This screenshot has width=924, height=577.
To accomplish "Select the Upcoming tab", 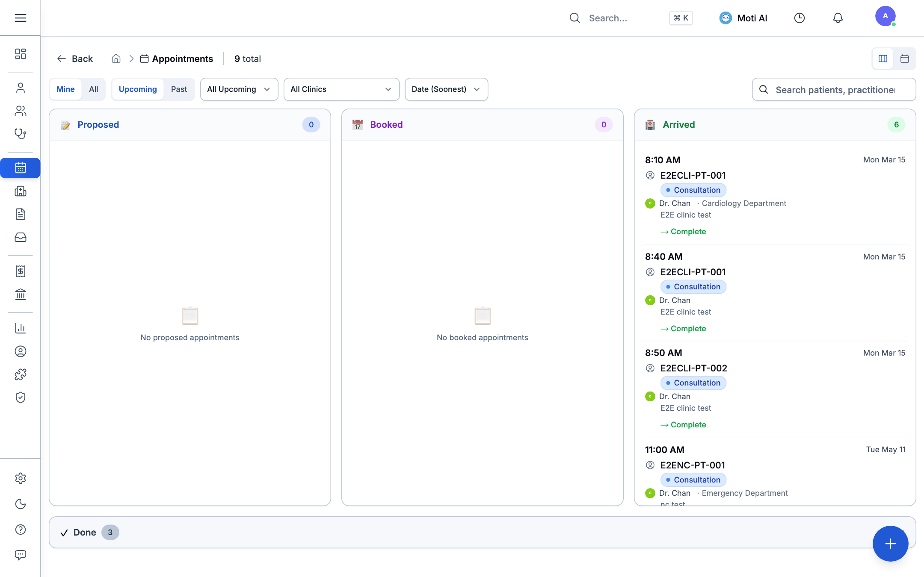I will pos(138,89).
